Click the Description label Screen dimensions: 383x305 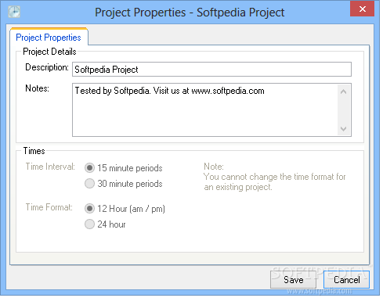(x=47, y=67)
